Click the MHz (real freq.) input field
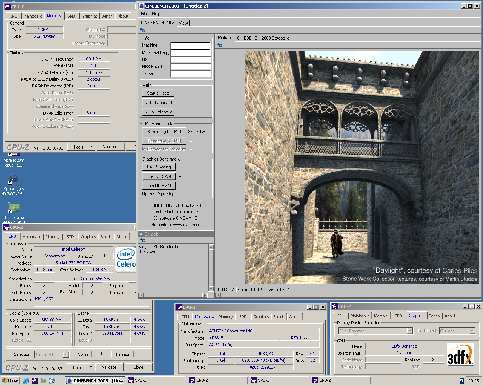The image size is (483, 386). click(x=191, y=52)
